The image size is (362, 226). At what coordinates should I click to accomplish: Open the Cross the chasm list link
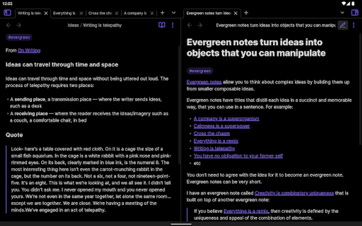(212, 133)
